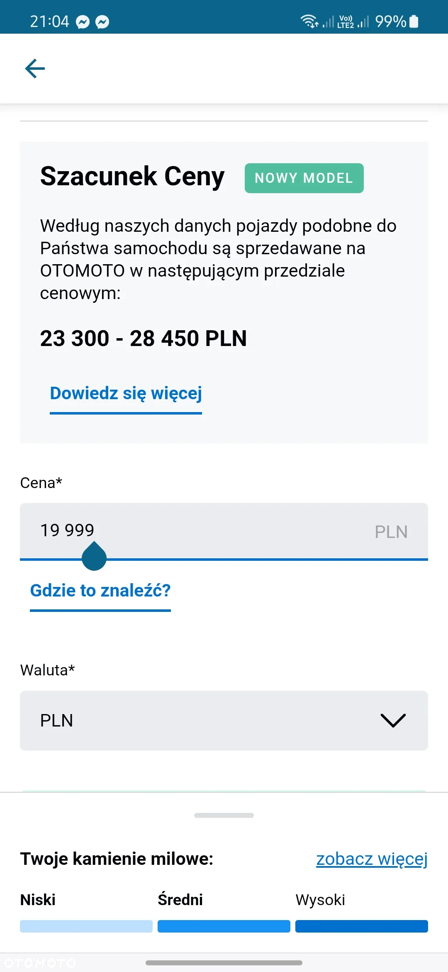Open the PLN currency selector
The height and width of the screenshot is (972, 448).
(x=224, y=720)
